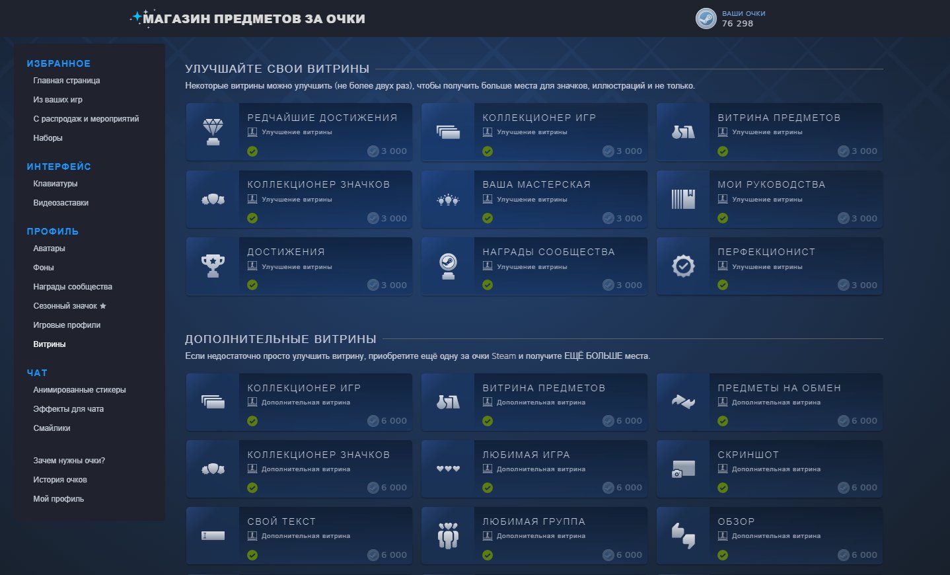This screenshot has height=575, width=950.
Task: Click green checkmark on Свой текст card
Action: 252,555
